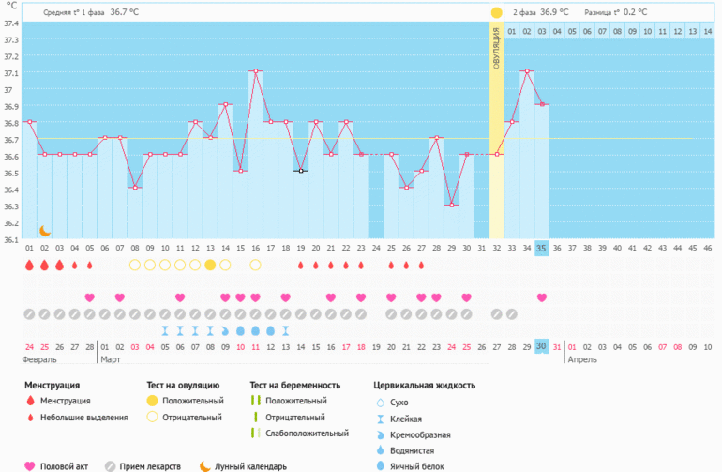Image resolution: width=722 pixels, height=472 pixels.
Task: Click the menstruation drop on cycle day 01
Action: [x=29, y=266]
